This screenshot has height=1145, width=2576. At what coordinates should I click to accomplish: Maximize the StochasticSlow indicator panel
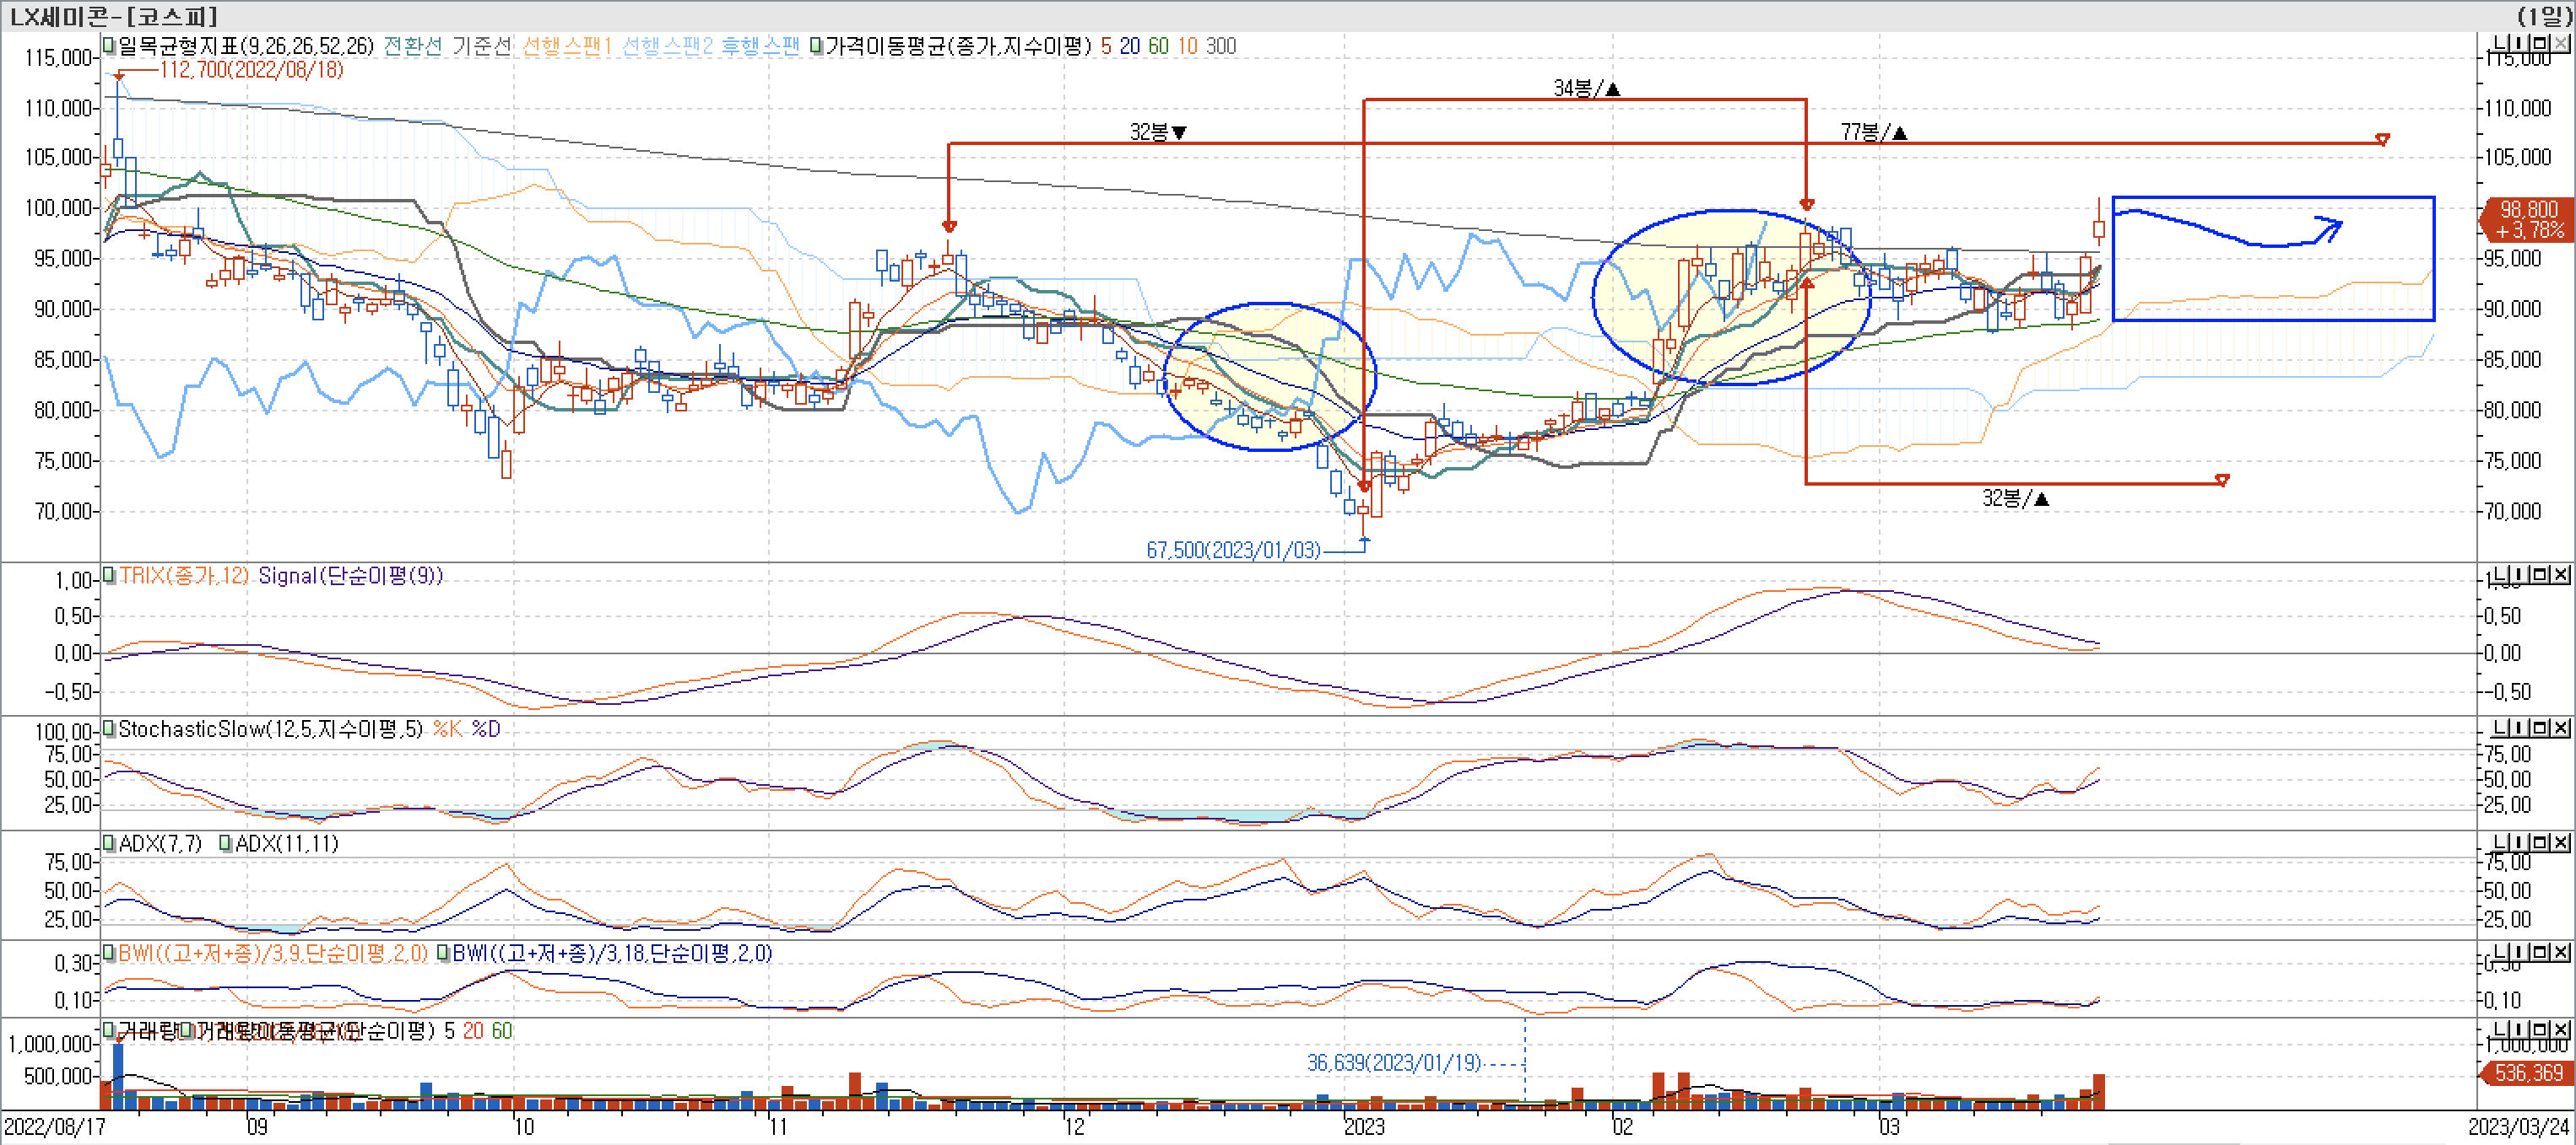[2540, 728]
